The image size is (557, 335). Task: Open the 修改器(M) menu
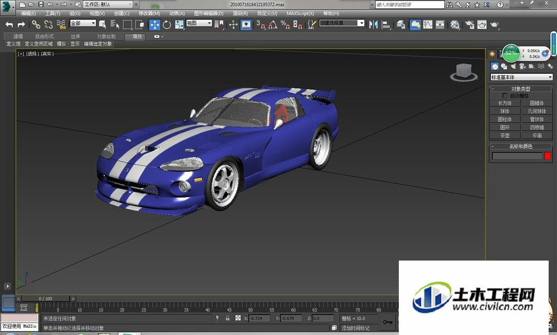[149, 13]
